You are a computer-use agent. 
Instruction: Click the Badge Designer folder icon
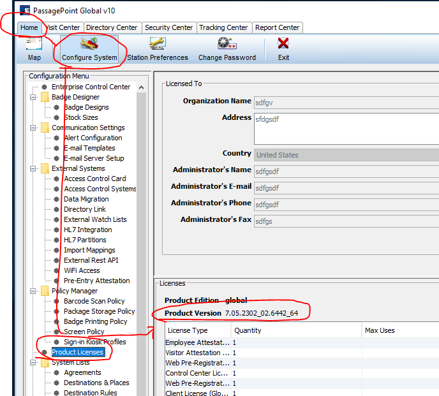[45, 97]
